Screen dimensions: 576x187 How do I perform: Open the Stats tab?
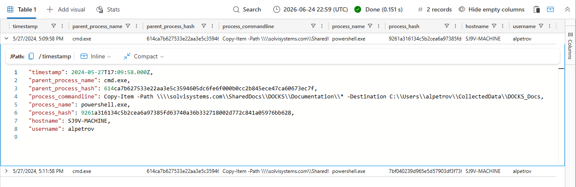108,9
